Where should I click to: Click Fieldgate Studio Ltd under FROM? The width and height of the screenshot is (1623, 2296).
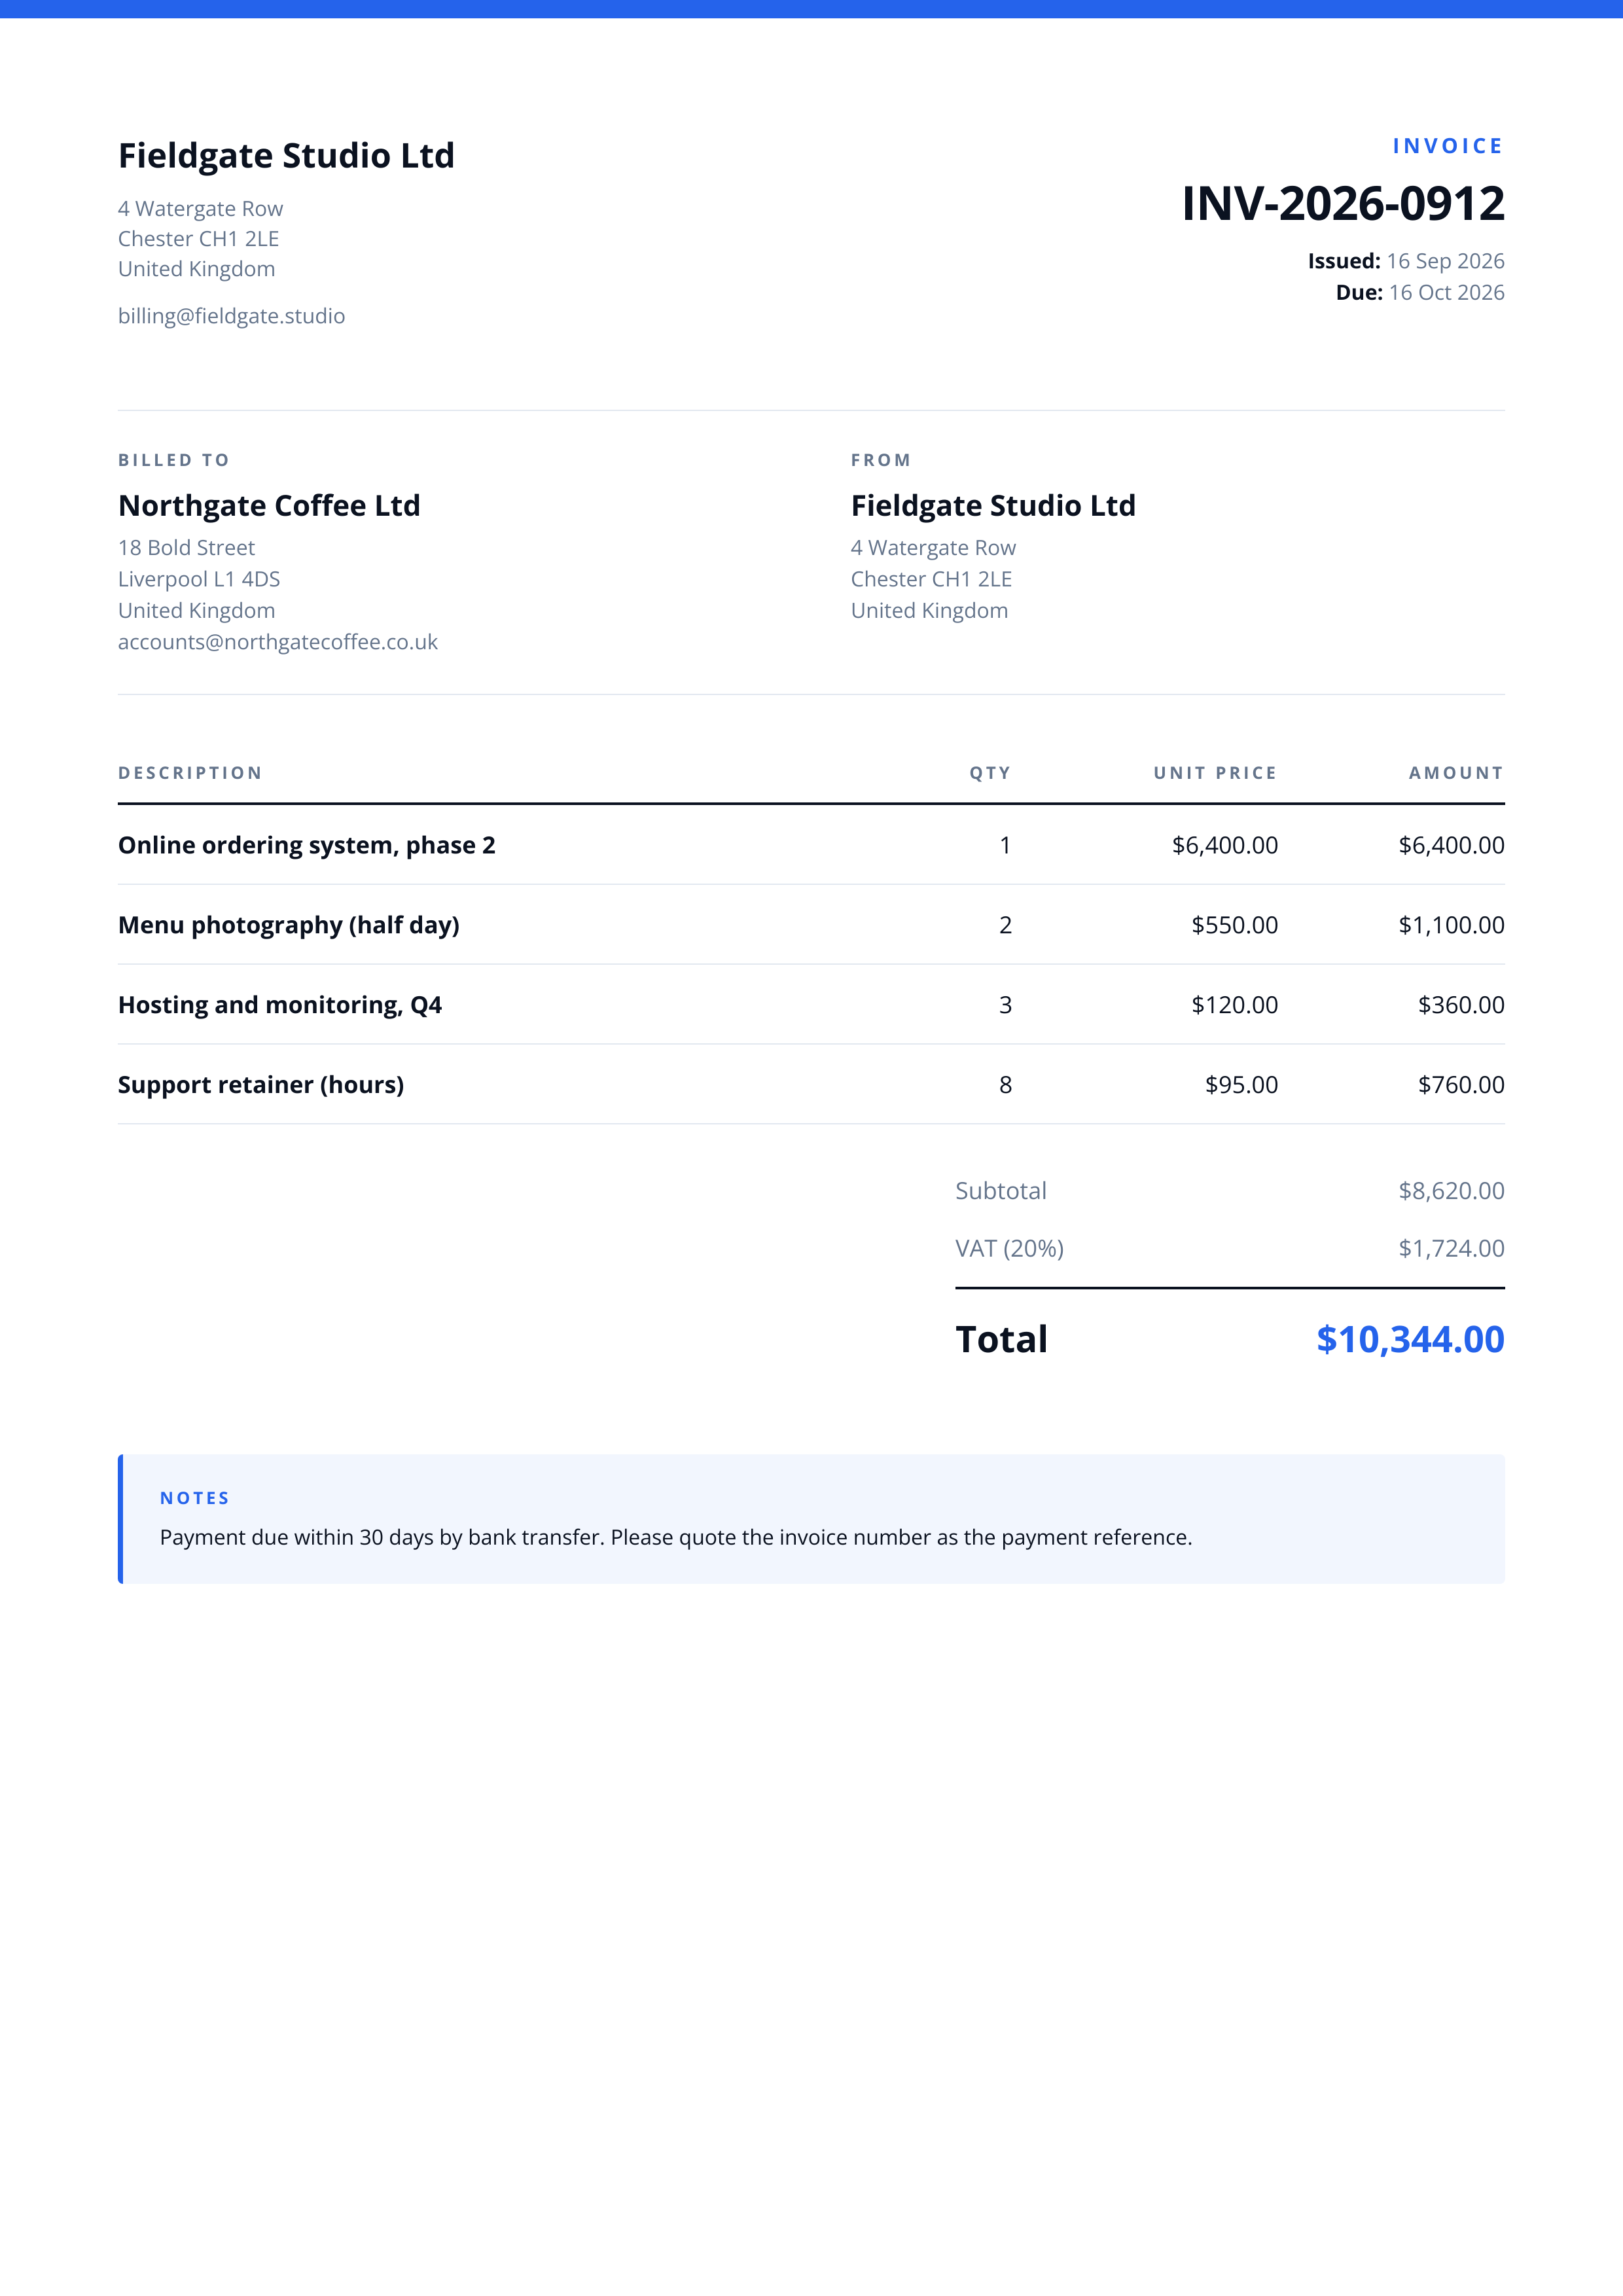coord(993,506)
